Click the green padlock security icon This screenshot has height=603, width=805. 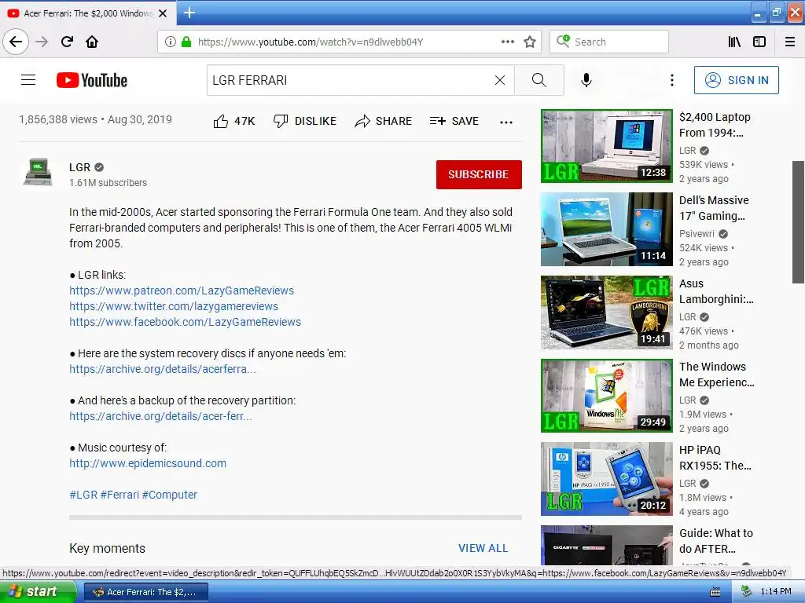[x=186, y=42]
